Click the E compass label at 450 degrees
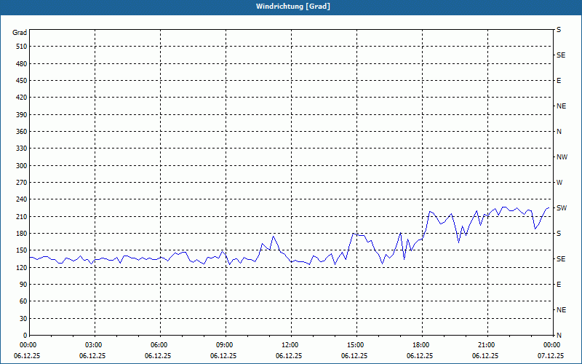The image size is (582, 364). point(559,81)
